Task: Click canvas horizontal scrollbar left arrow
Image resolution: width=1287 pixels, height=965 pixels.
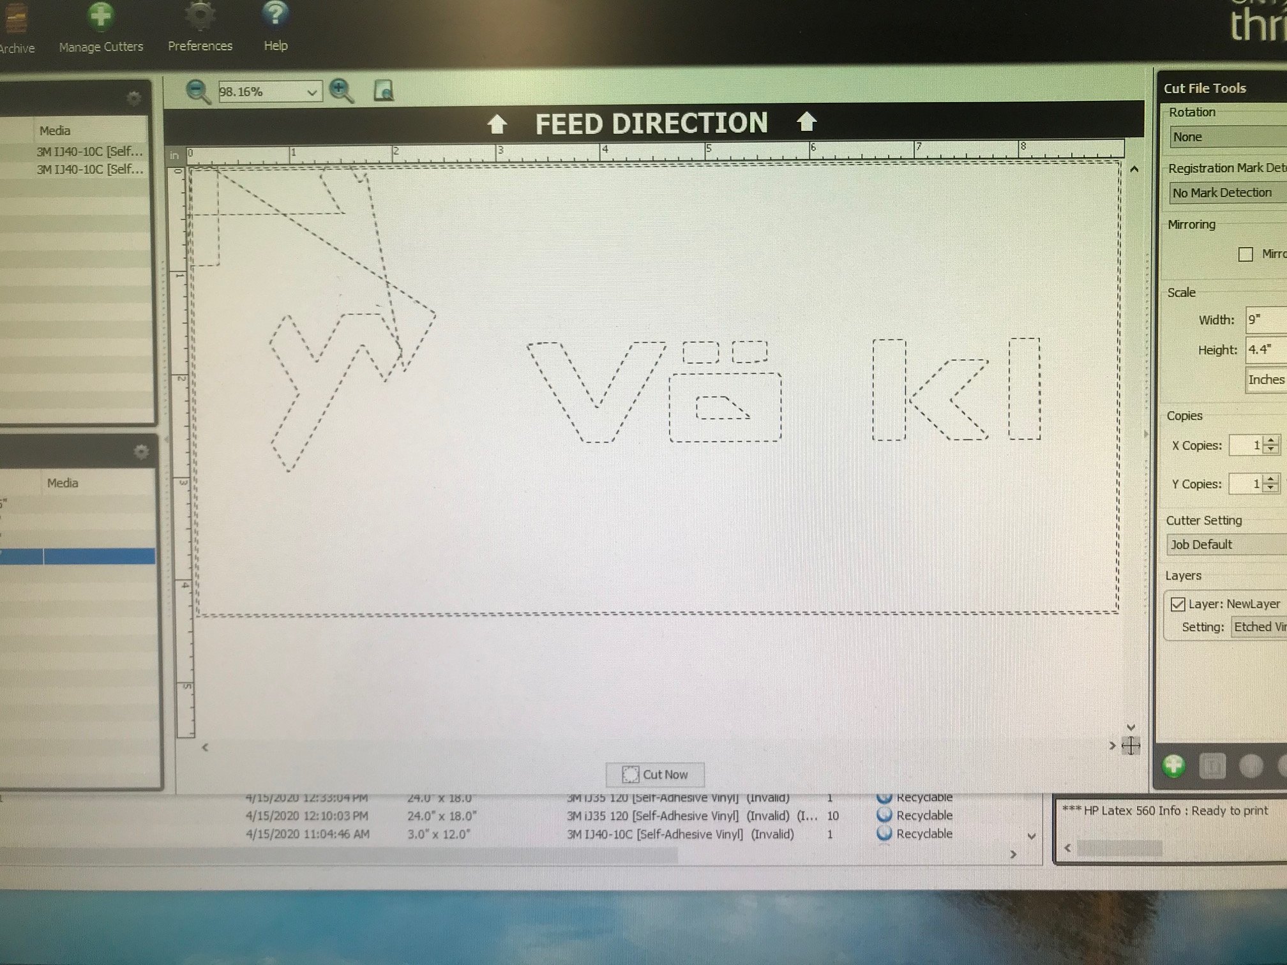Action: coord(205,747)
